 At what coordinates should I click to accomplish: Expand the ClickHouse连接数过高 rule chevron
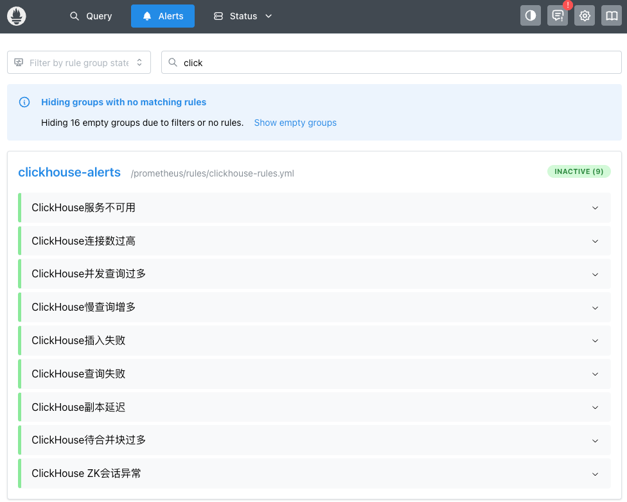[x=595, y=241]
